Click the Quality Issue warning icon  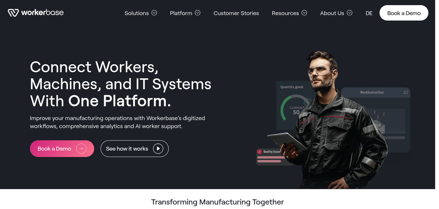tap(260, 152)
